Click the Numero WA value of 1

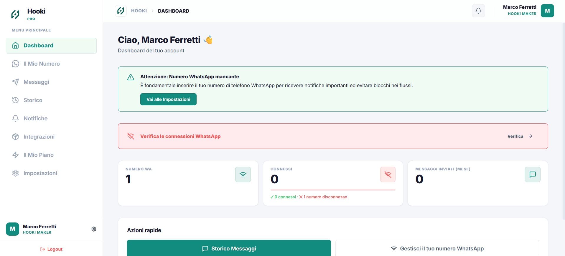coord(128,179)
